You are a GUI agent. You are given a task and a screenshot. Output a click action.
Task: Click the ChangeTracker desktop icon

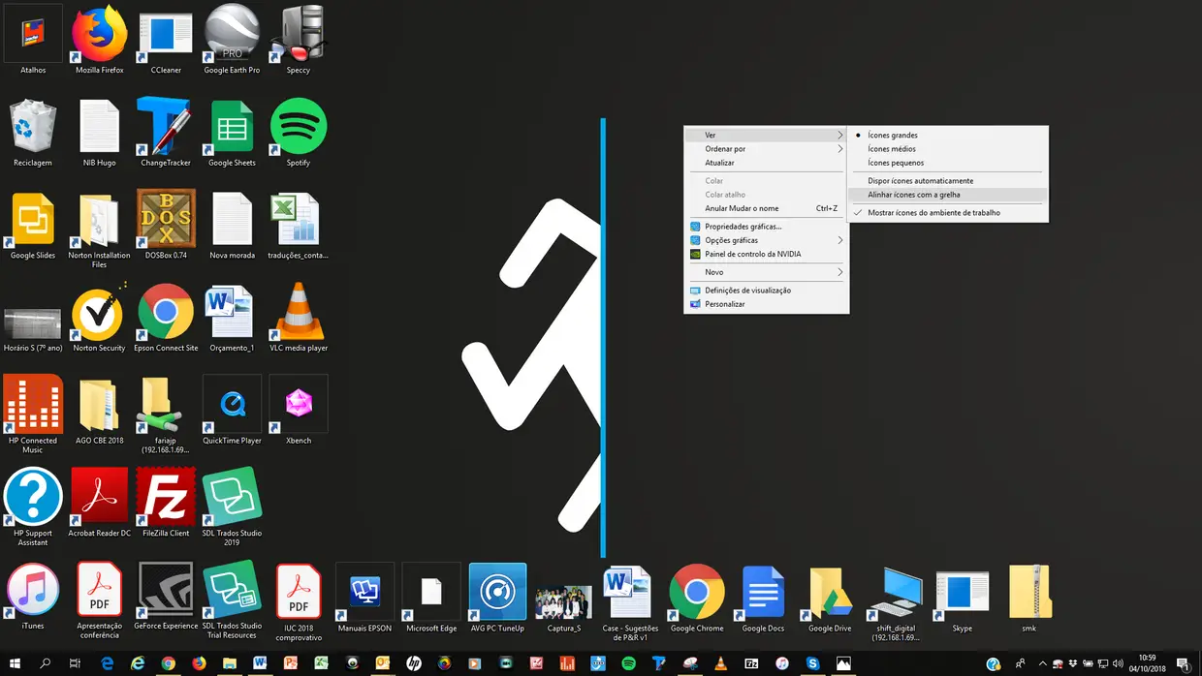point(166,133)
